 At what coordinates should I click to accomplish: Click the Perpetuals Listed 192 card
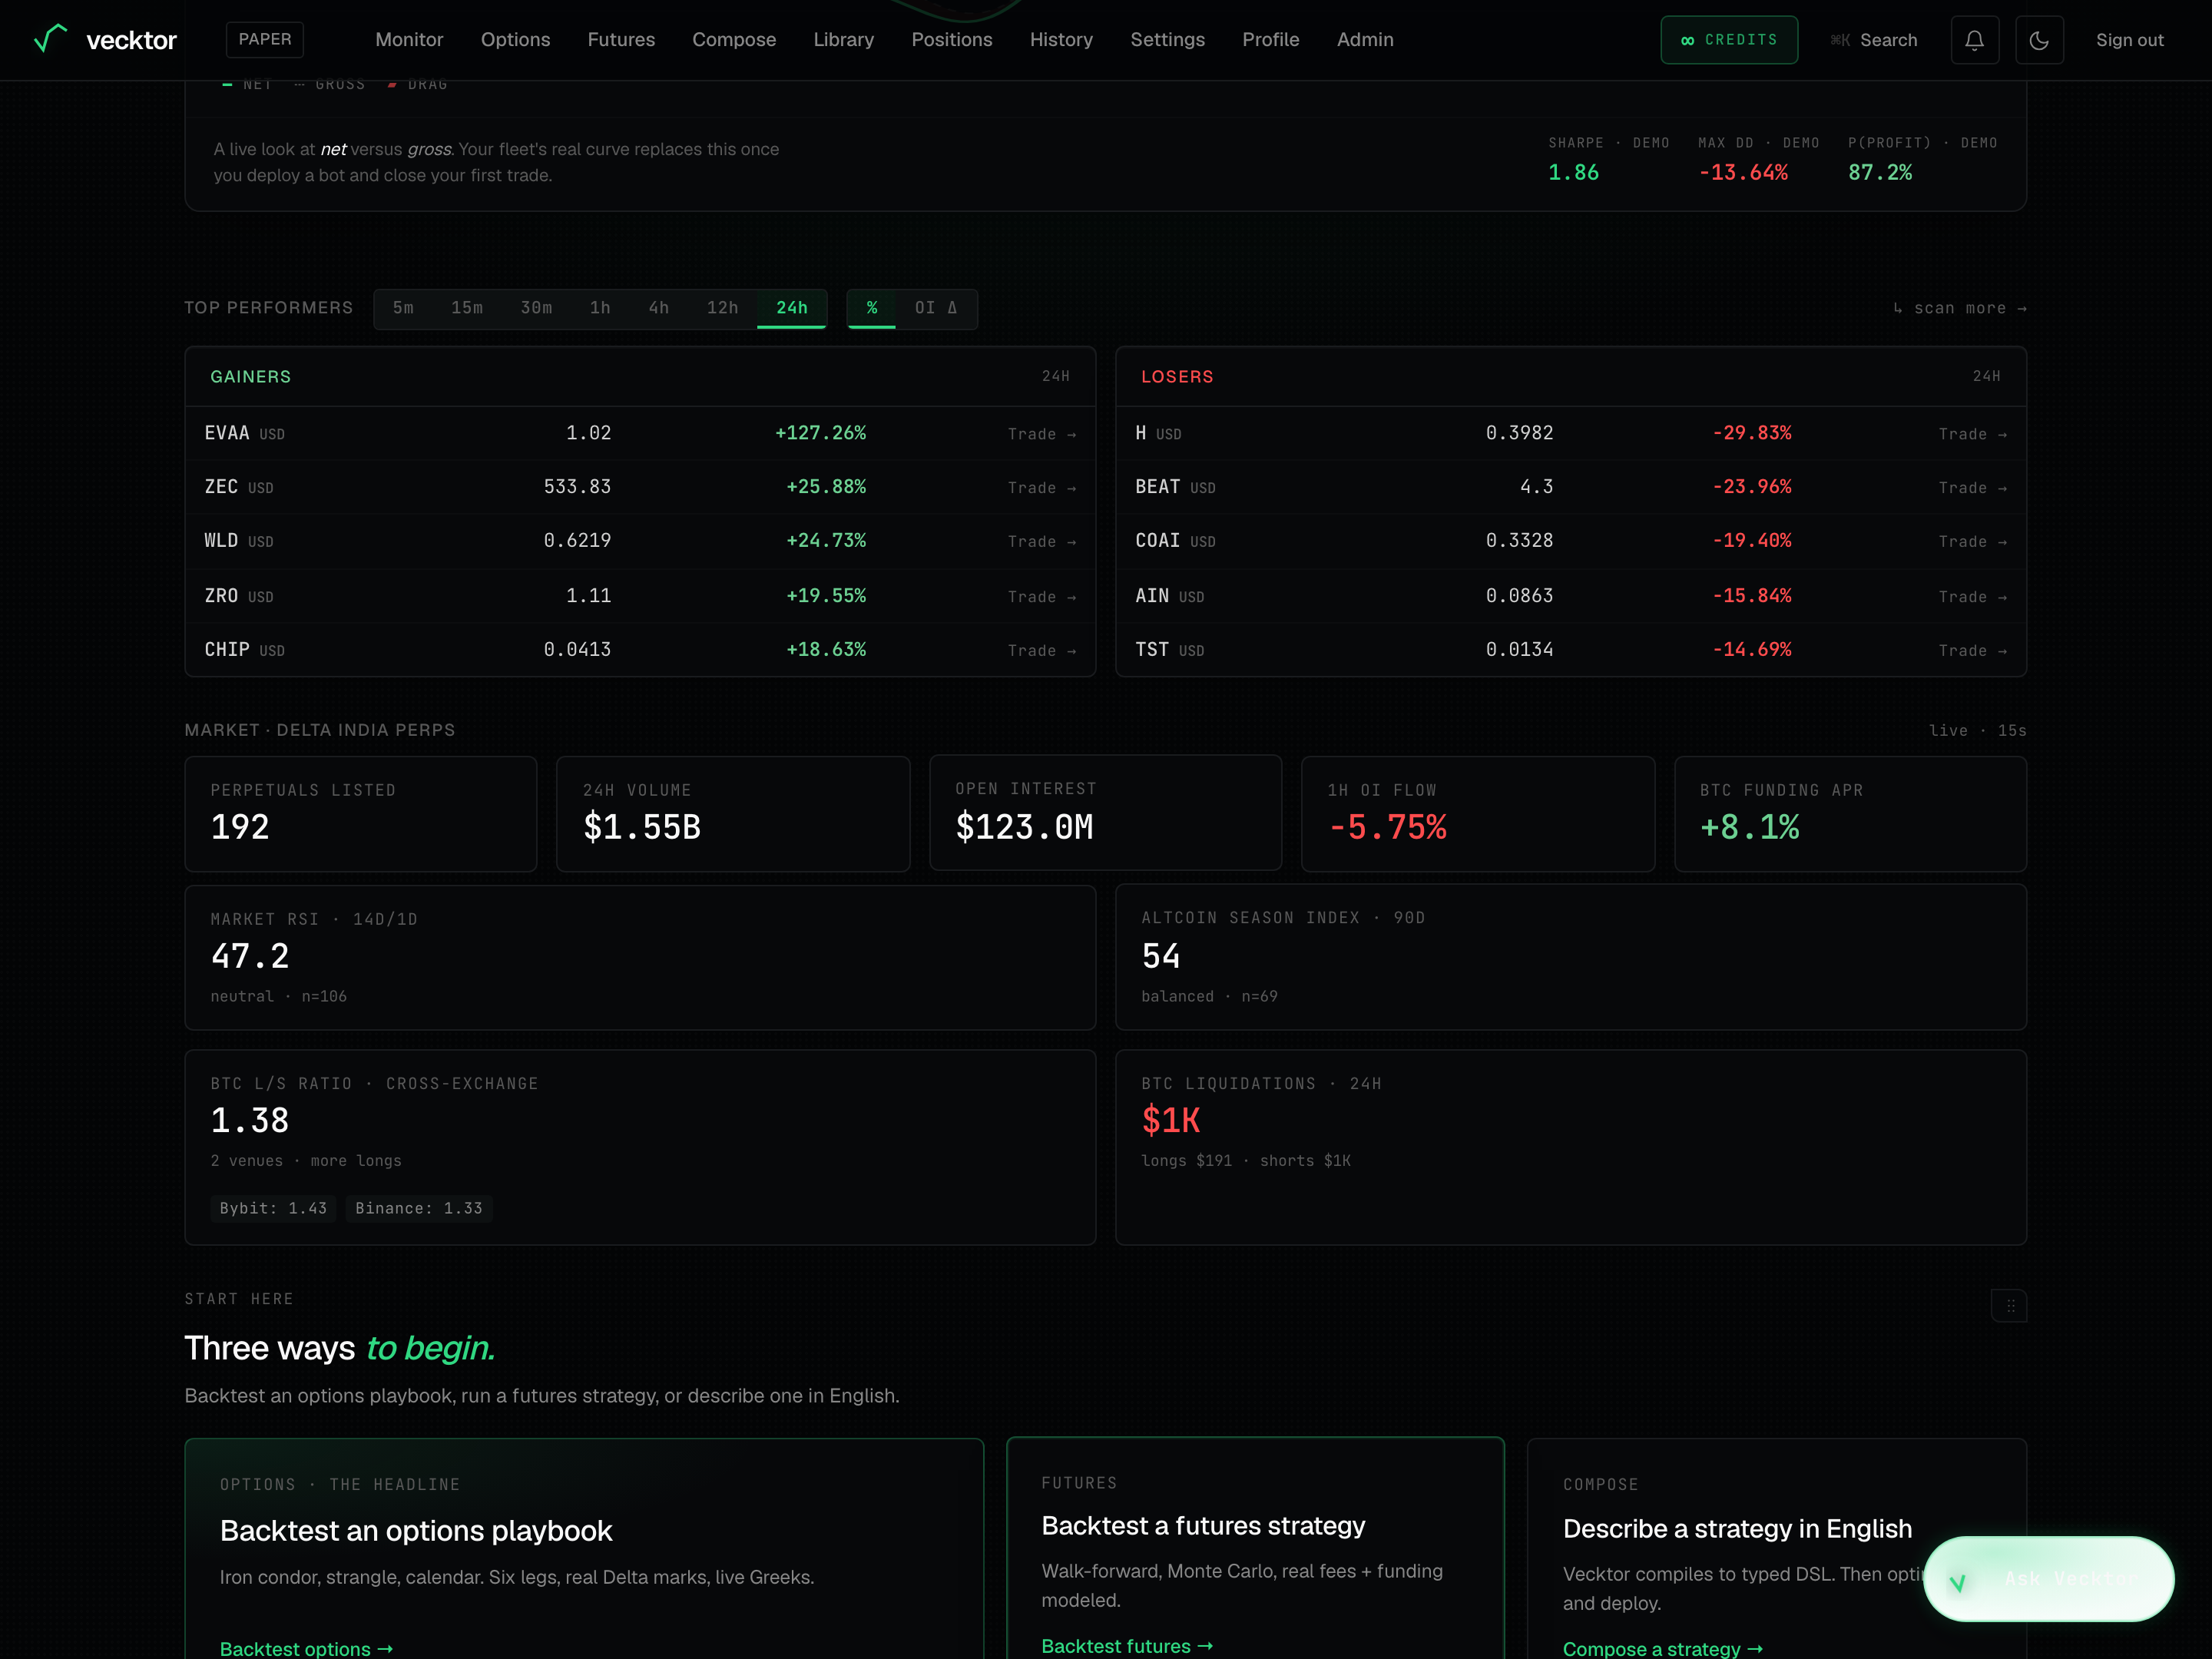tap(361, 814)
